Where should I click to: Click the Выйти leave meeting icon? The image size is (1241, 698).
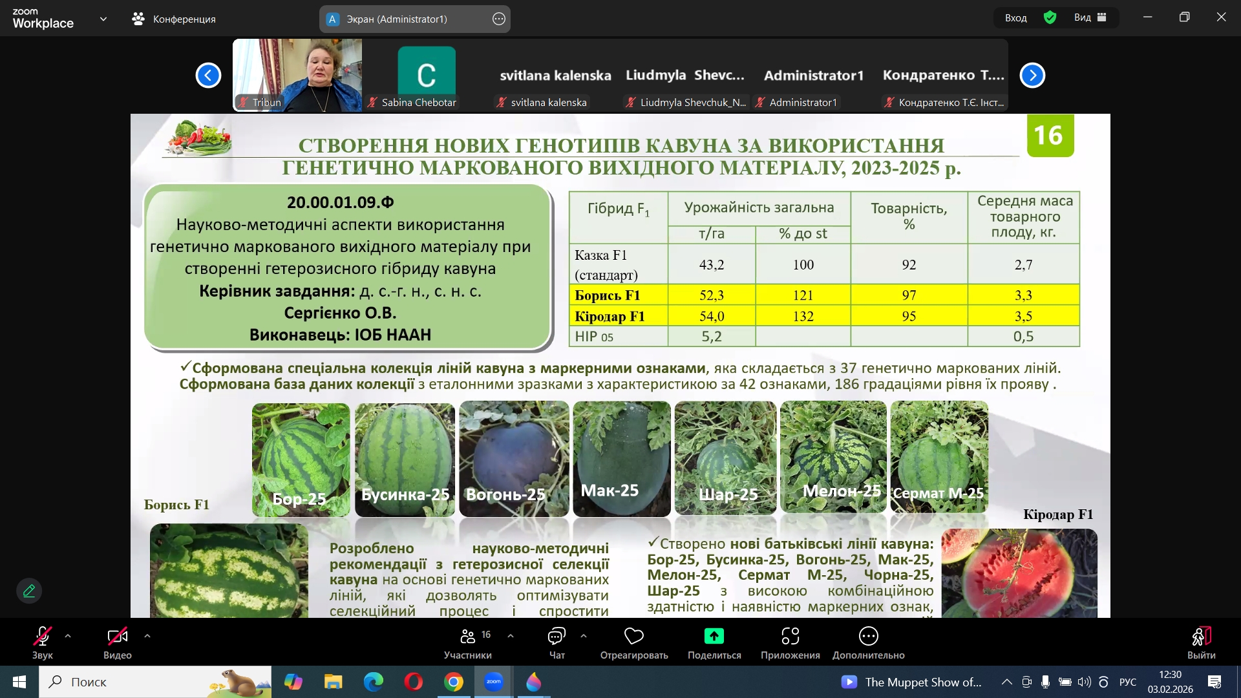(x=1201, y=637)
